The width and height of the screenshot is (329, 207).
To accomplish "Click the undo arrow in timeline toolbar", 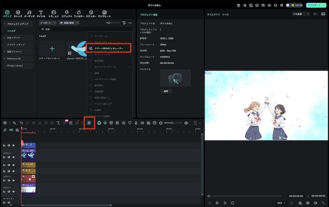I will pyautogui.click(x=21, y=123).
